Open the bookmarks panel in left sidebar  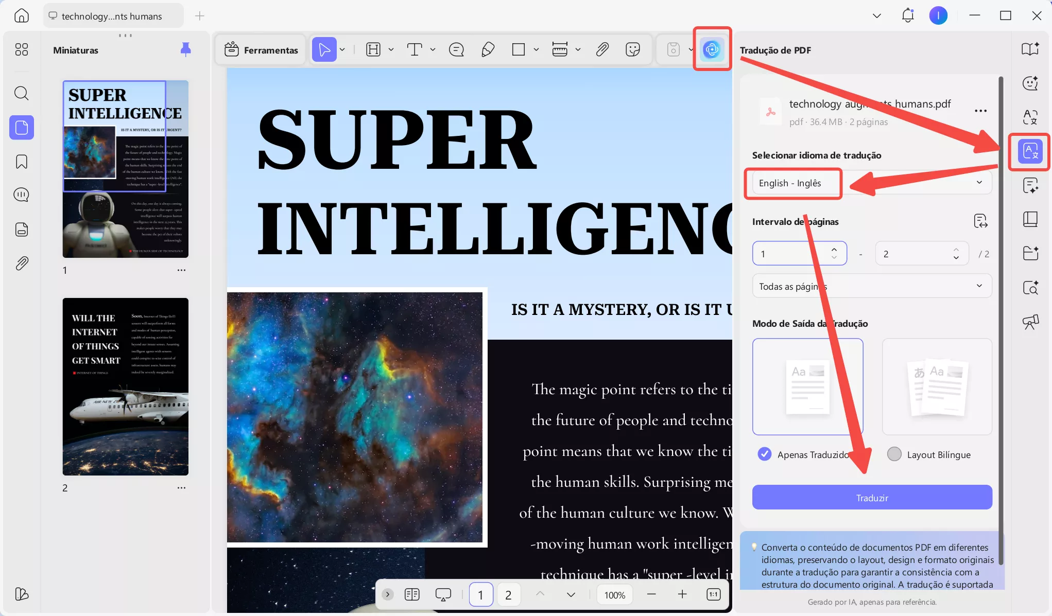click(21, 162)
